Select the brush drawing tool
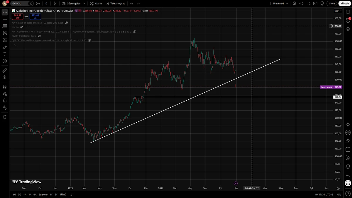 click(5, 47)
